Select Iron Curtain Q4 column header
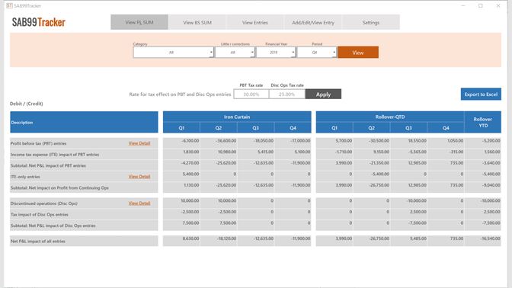This screenshot has height=288, width=512. tap(293, 128)
